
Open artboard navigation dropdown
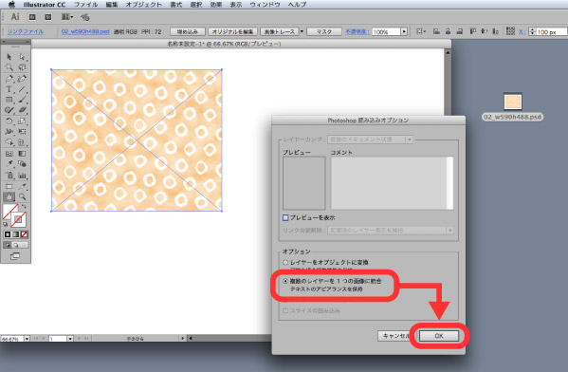point(70,338)
